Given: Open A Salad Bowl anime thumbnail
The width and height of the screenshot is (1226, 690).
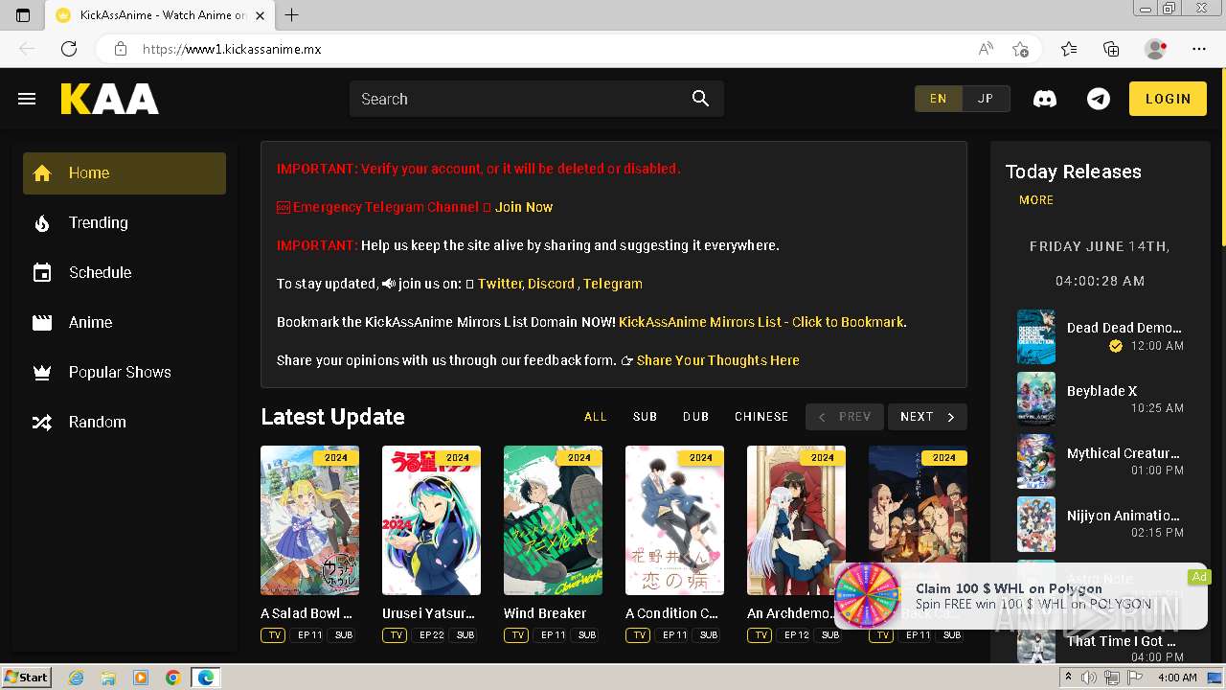Looking at the screenshot, I should tap(309, 520).
